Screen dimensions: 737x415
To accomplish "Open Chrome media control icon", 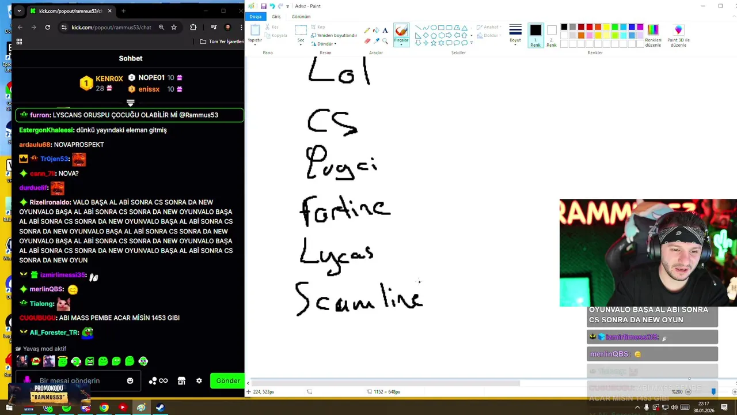I will (214, 27).
